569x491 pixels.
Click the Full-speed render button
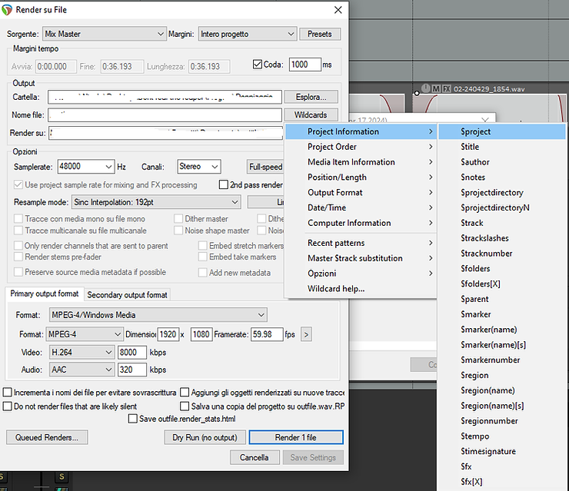pyautogui.click(x=265, y=167)
